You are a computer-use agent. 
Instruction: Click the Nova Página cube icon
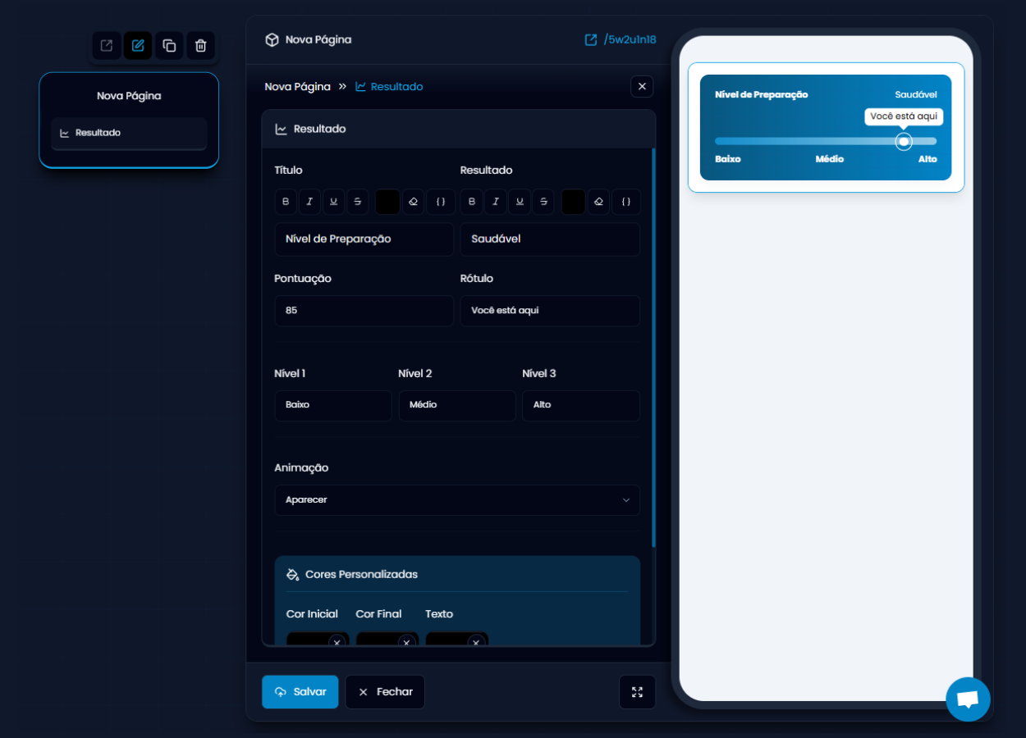coord(272,39)
